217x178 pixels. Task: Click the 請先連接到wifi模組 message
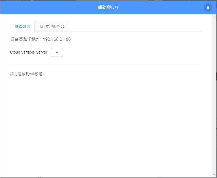(26, 74)
